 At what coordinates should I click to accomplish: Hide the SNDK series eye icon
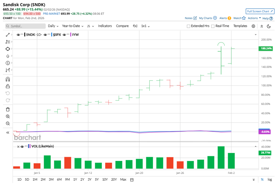(x=18, y=35)
